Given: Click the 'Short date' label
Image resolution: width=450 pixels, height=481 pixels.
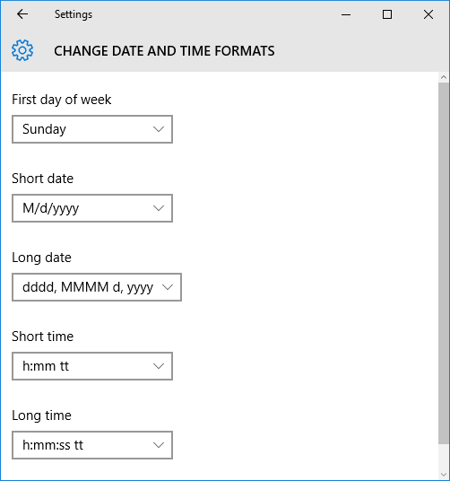Looking at the screenshot, I should [x=43, y=179].
